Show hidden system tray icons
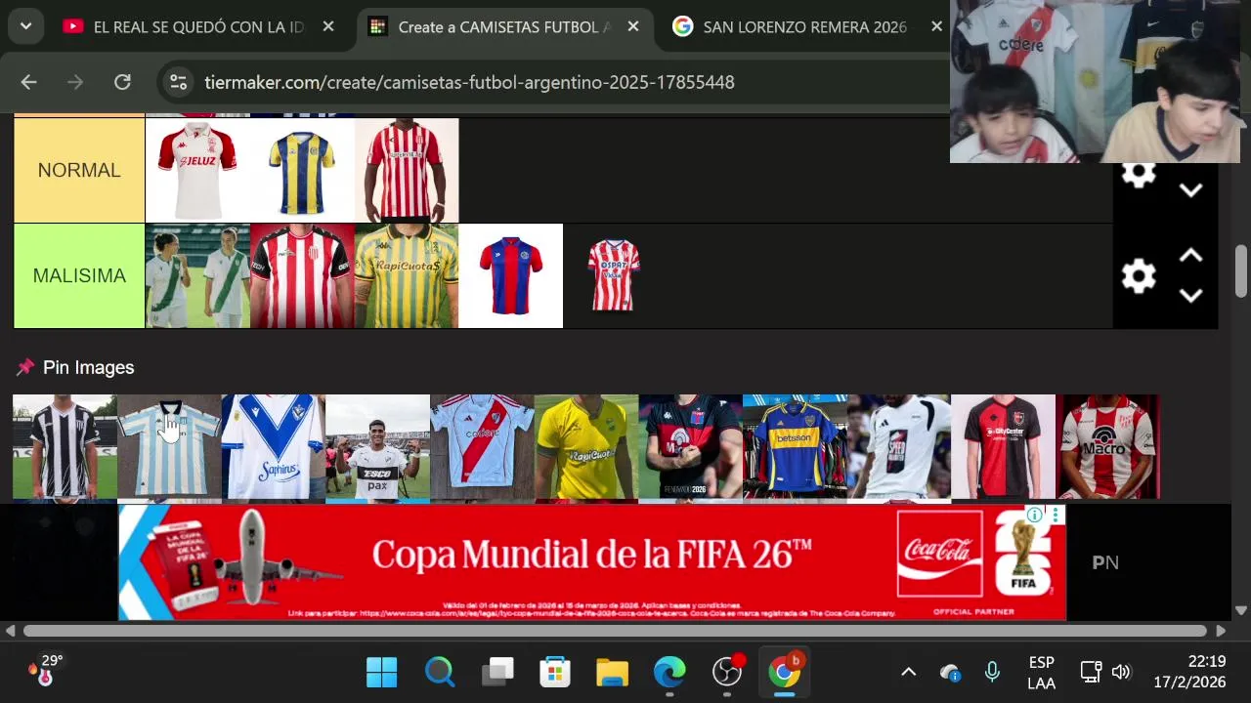The height and width of the screenshot is (703, 1251). coord(908,672)
